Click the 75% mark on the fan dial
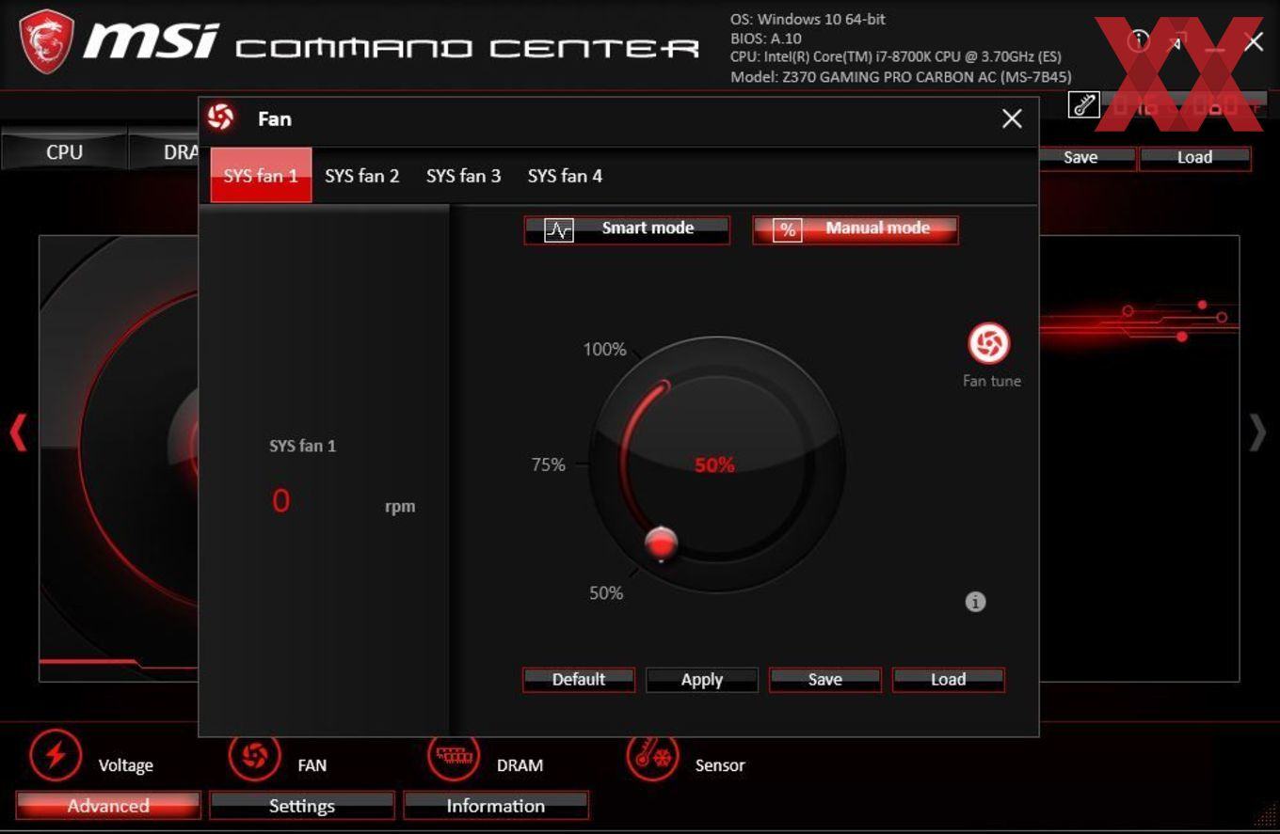 pyautogui.click(x=549, y=464)
